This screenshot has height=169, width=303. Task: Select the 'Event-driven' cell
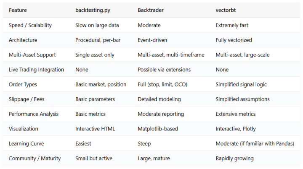pos(152,40)
